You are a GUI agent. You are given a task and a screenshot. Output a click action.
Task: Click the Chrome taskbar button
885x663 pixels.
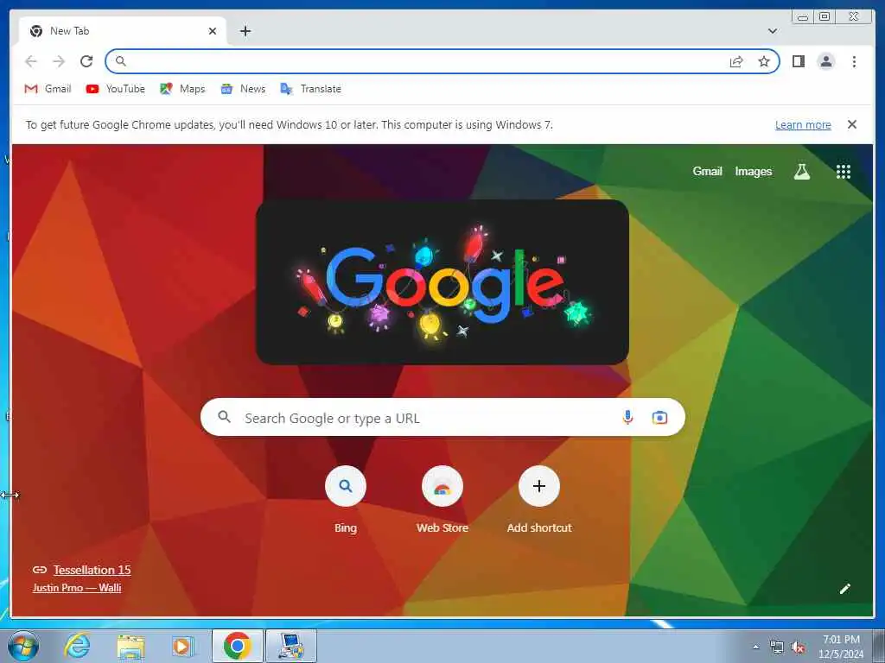click(238, 646)
